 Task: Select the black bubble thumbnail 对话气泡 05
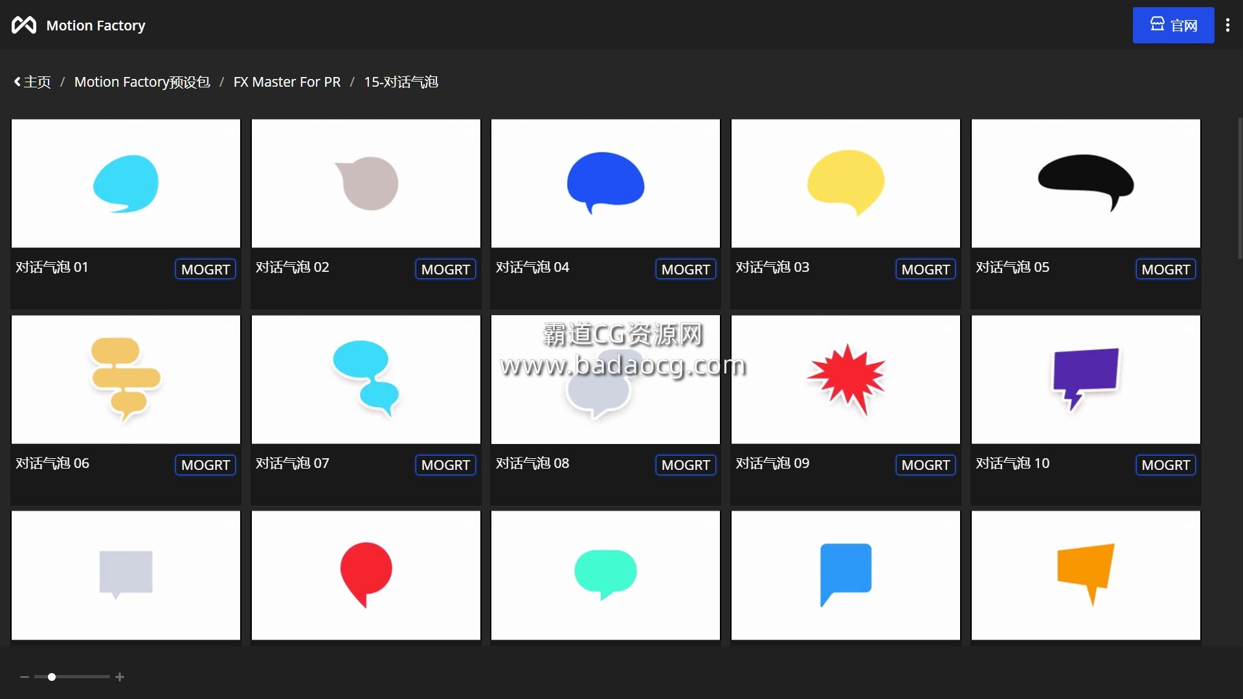click(1086, 183)
